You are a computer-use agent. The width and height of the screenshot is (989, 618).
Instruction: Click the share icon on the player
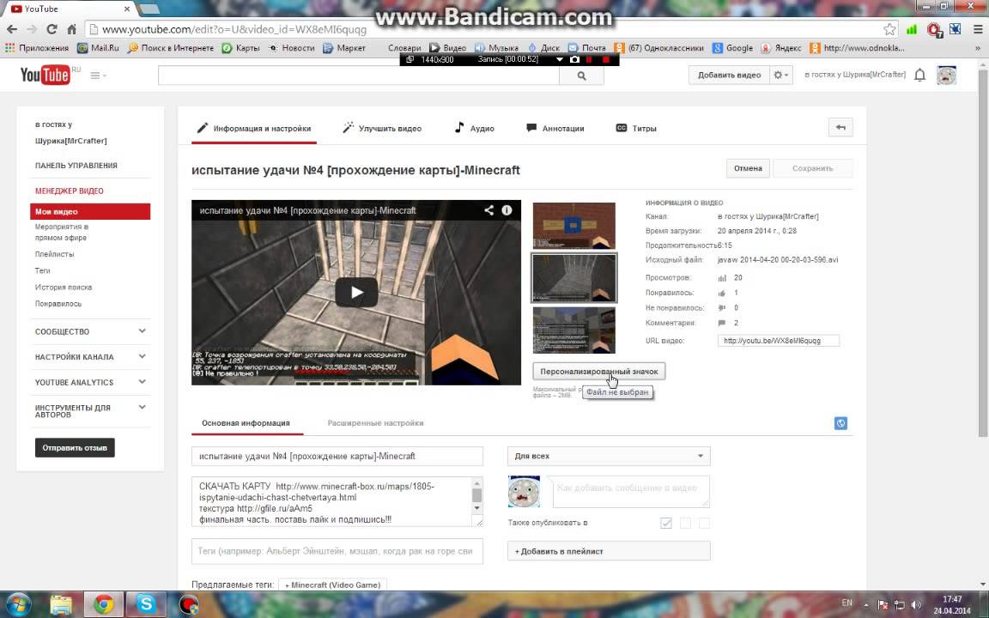click(488, 210)
